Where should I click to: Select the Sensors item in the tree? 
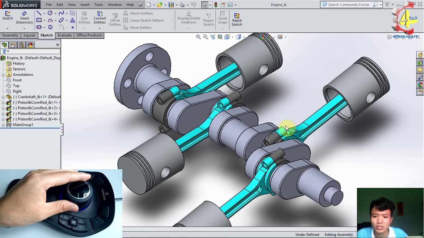[x=19, y=69]
